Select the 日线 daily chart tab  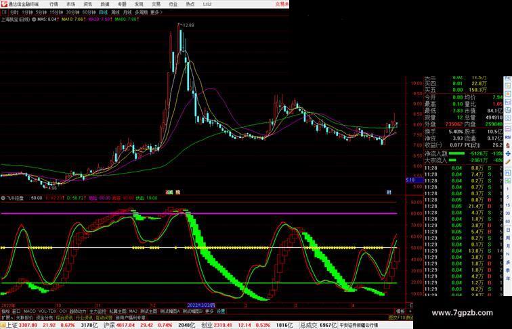point(103,12)
